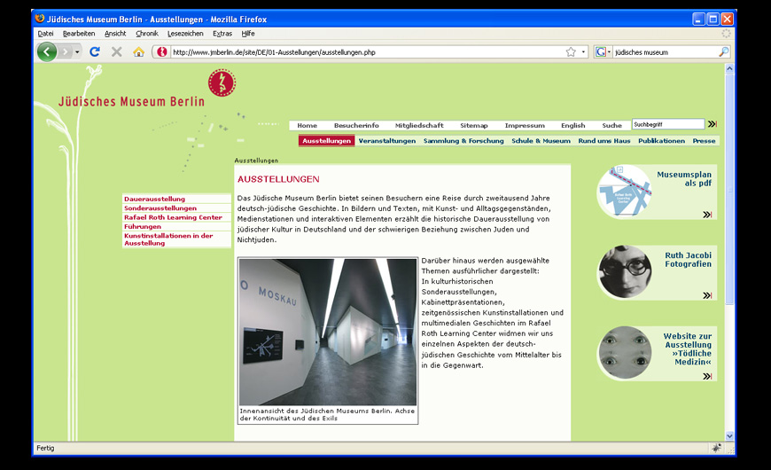
Task: Click the museum interior photo with MOSKAU wall
Action: [328, 333]
